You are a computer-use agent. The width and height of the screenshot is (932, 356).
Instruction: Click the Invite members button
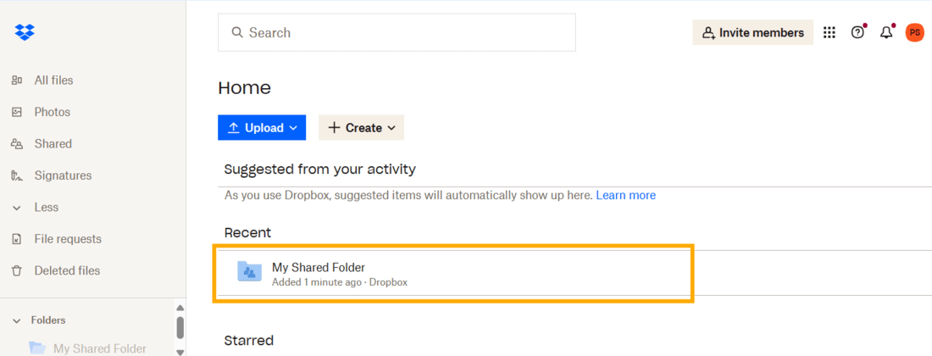pos(752,32)
